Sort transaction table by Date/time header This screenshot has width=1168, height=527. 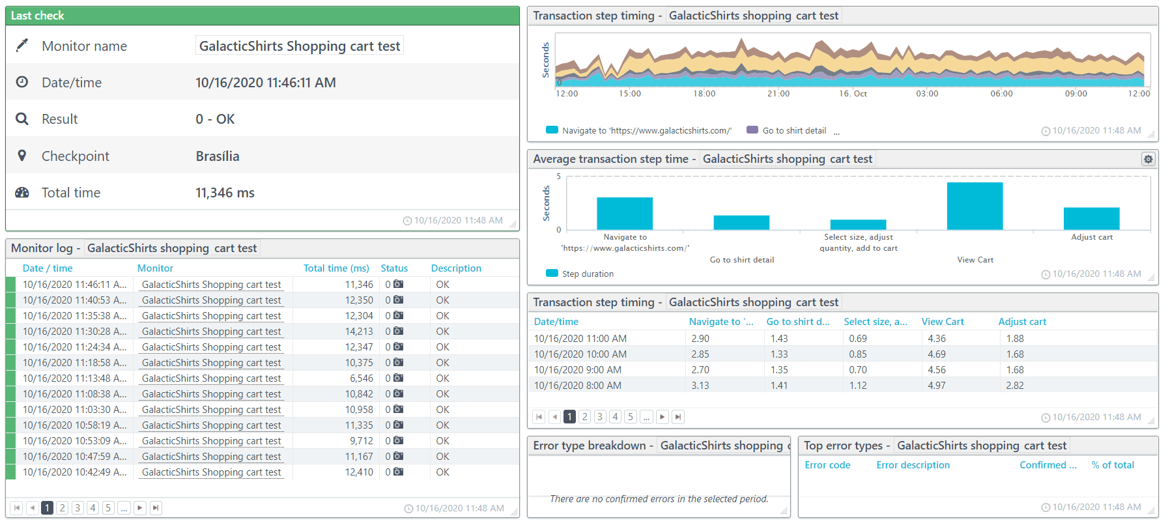(x=556, y=322)
